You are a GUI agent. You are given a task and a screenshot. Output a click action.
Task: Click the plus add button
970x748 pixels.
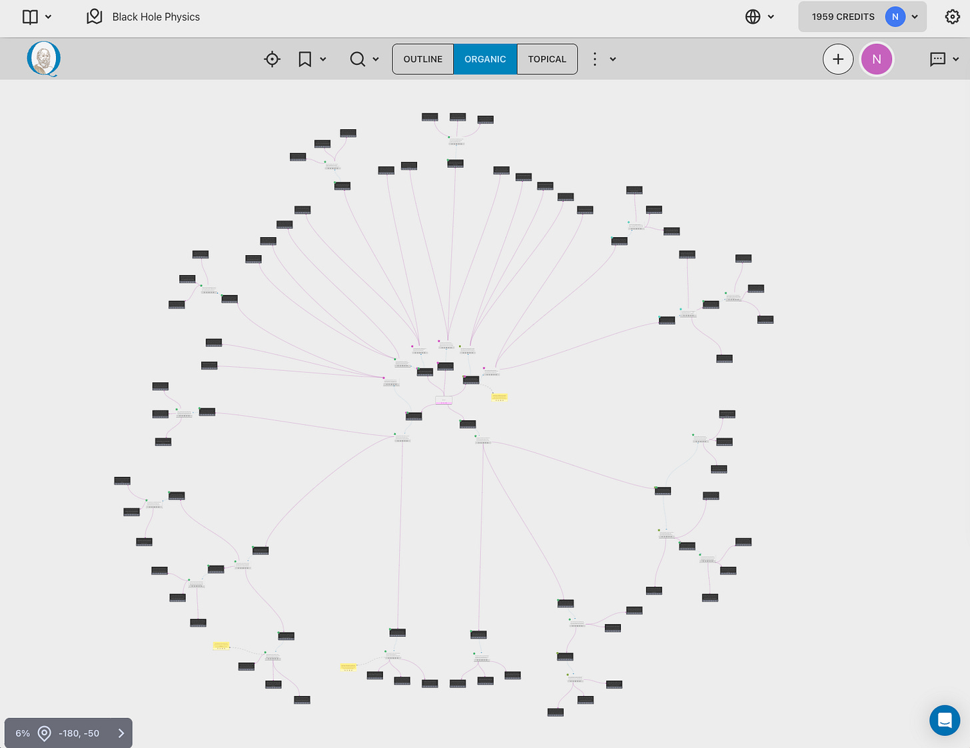click(x=838, y=59)
